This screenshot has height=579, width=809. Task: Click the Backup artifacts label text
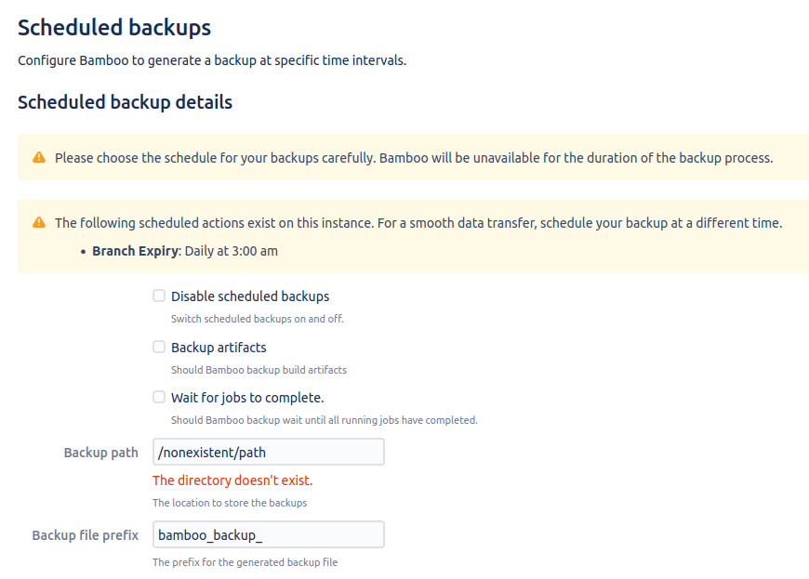(219, 348)
